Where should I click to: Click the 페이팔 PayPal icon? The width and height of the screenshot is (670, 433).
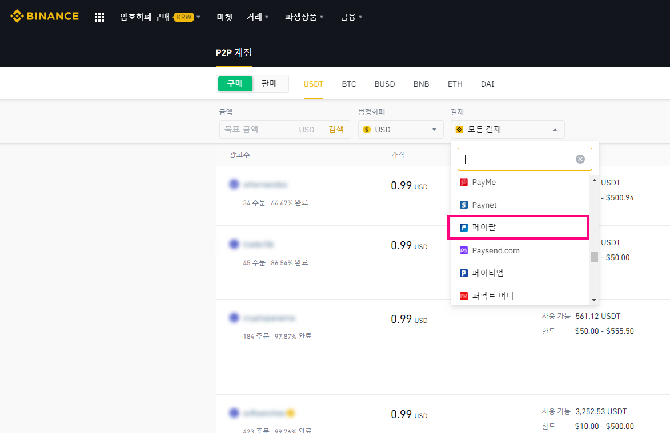464,228
